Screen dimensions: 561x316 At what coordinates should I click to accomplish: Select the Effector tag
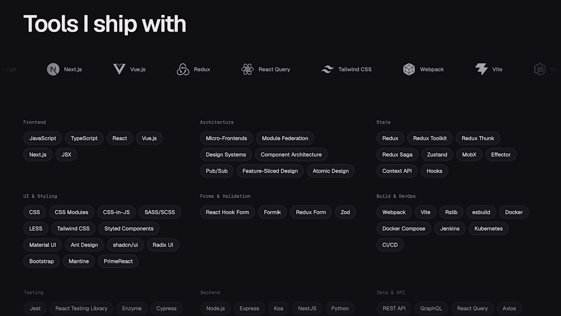[x=500, y=155]
